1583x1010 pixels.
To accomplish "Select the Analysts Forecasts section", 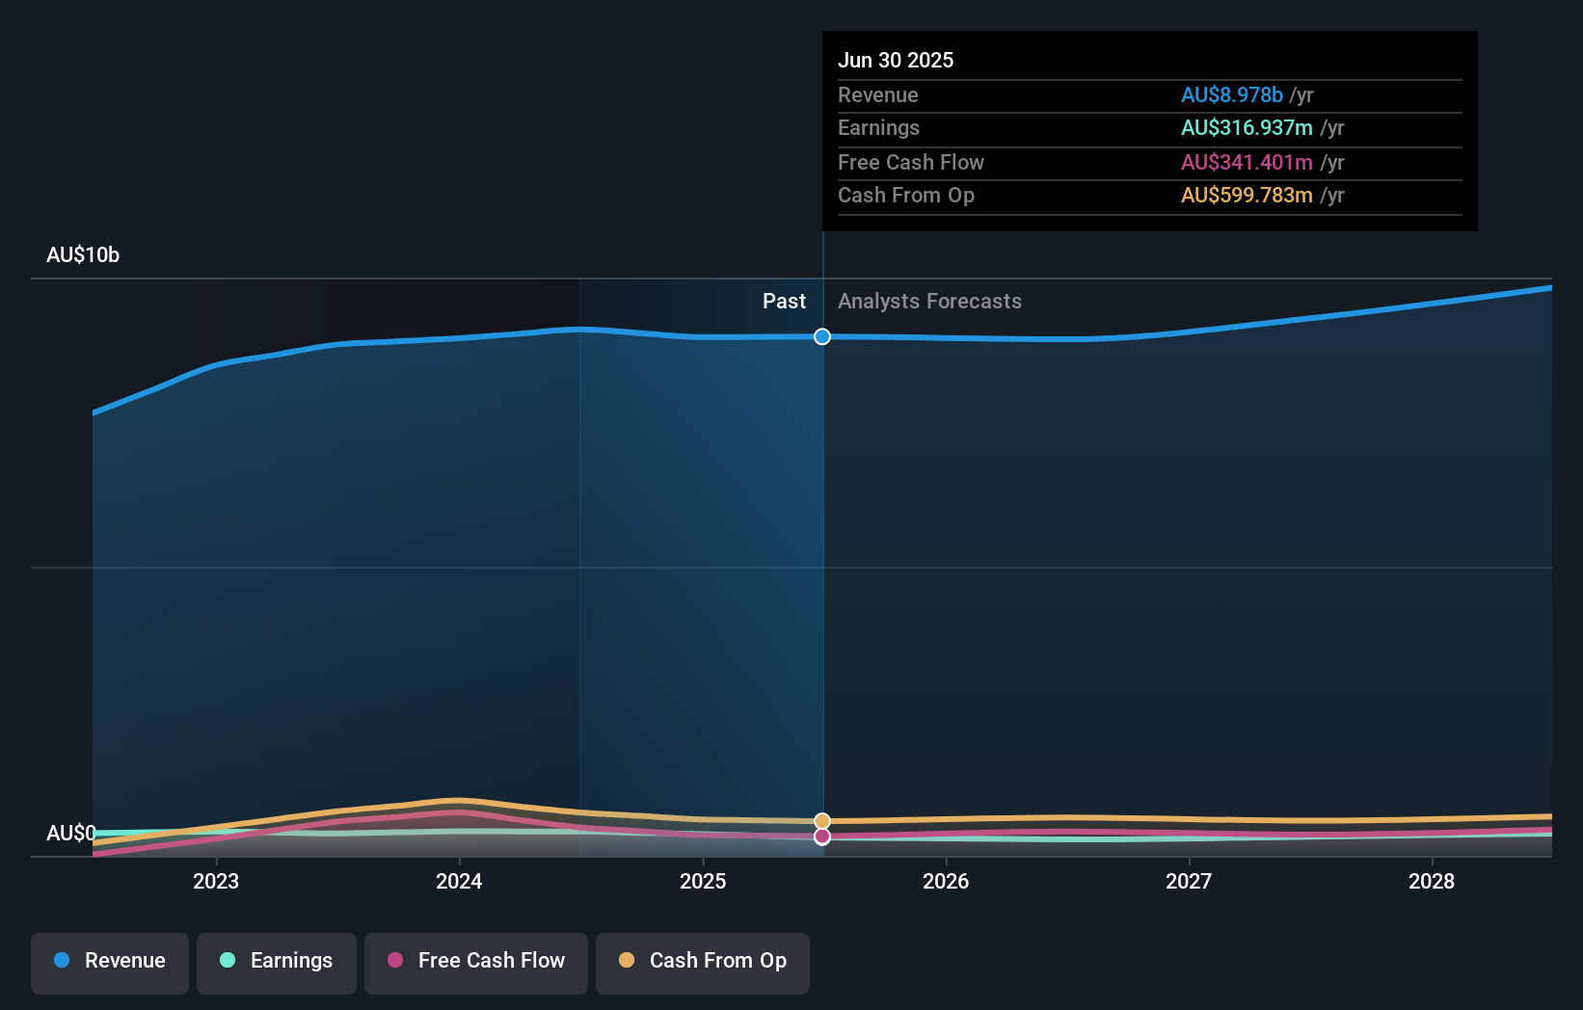I will tap(928, 301).
